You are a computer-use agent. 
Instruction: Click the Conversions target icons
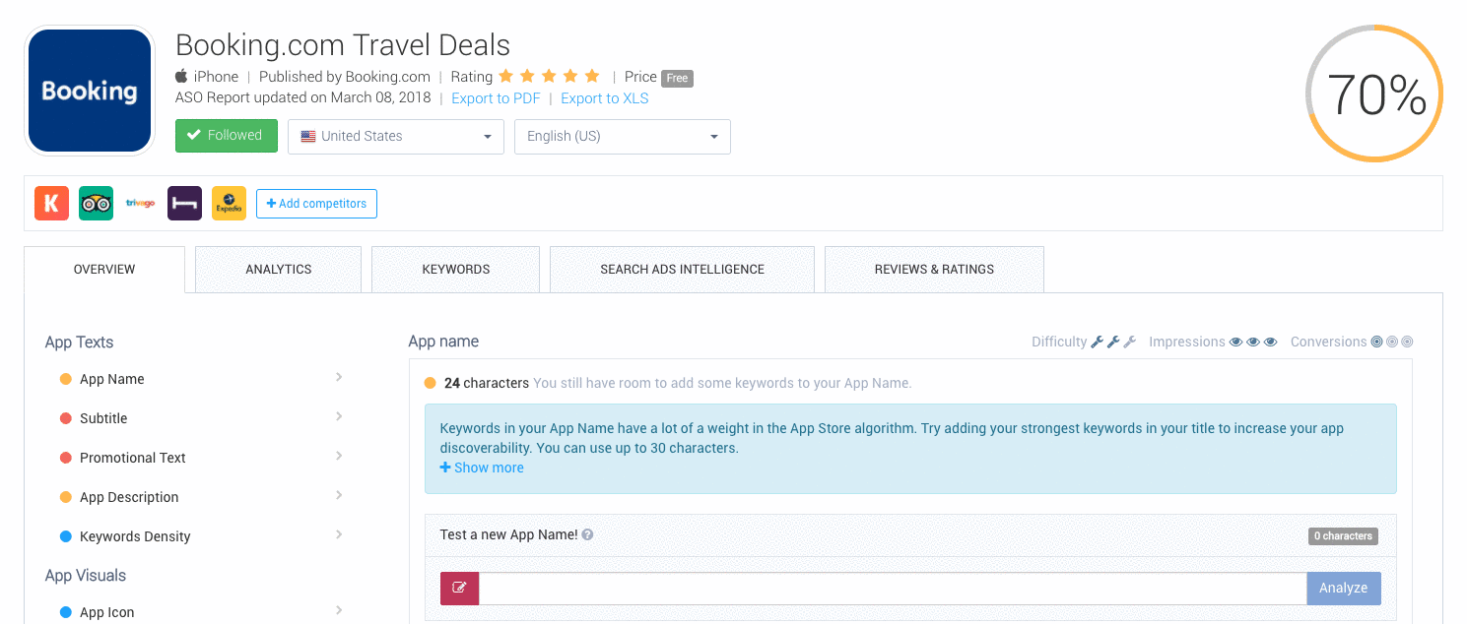point(1392,342)
